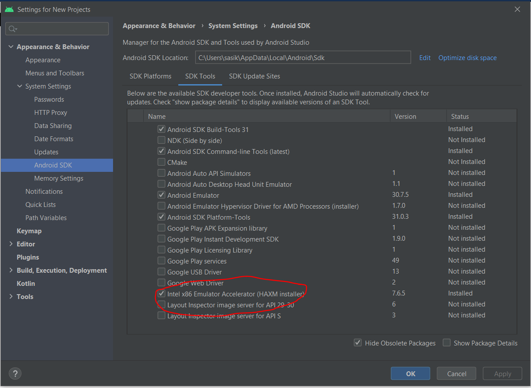Click version 7.6.5 cell of HAXM row
The width and height of the screenshot is (531, 388).
[399, 293]
